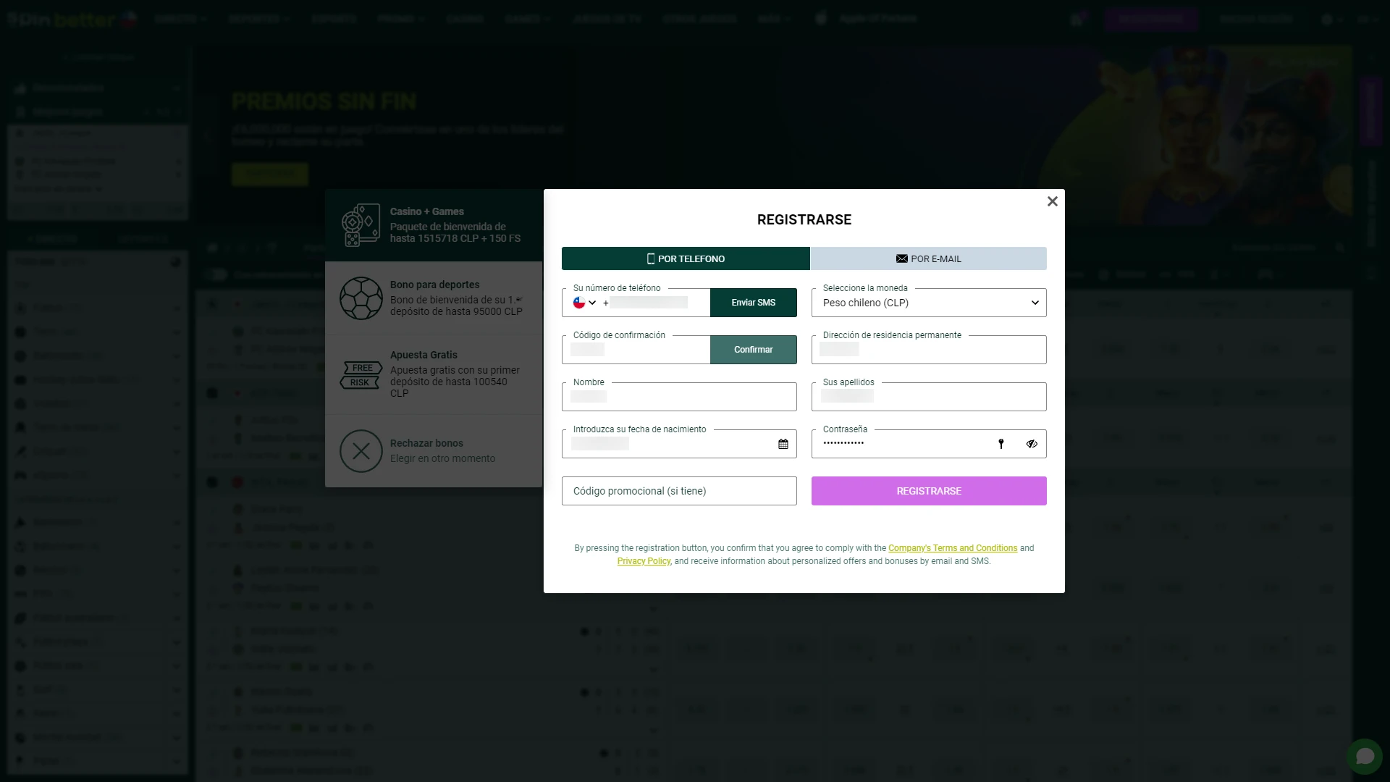Click the password visibility toggle eye icon
The width and height of the screenshot is (1390, 782).
tap(1032, 443)
